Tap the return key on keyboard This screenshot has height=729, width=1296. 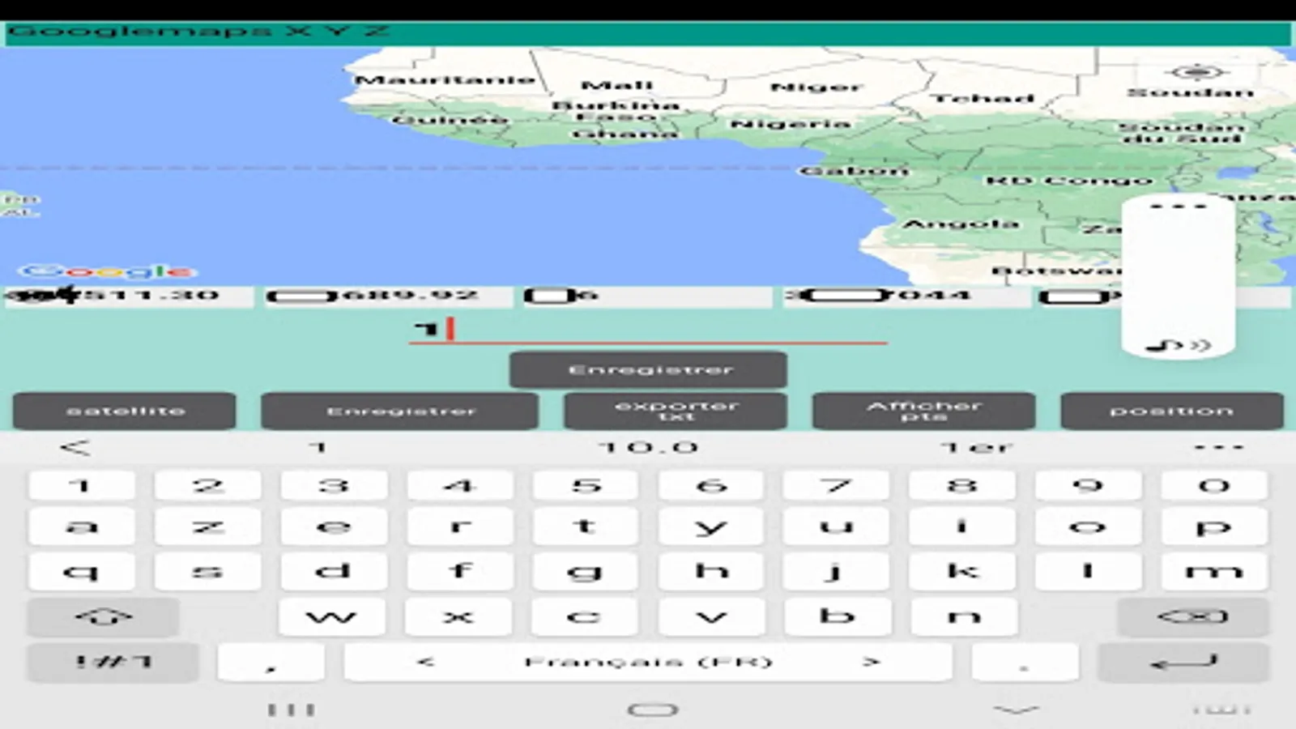tap(1183, 663)
